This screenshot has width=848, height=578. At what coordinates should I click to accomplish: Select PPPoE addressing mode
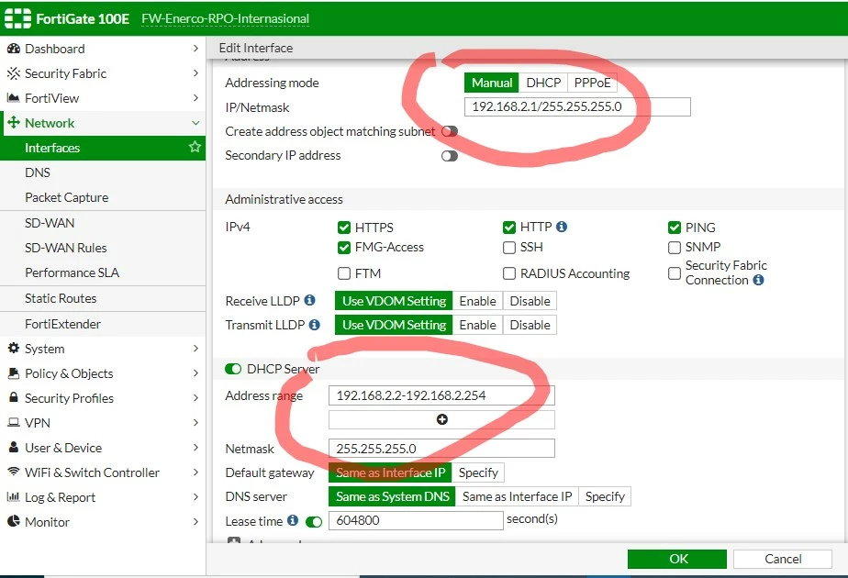(x=592, y=83)
